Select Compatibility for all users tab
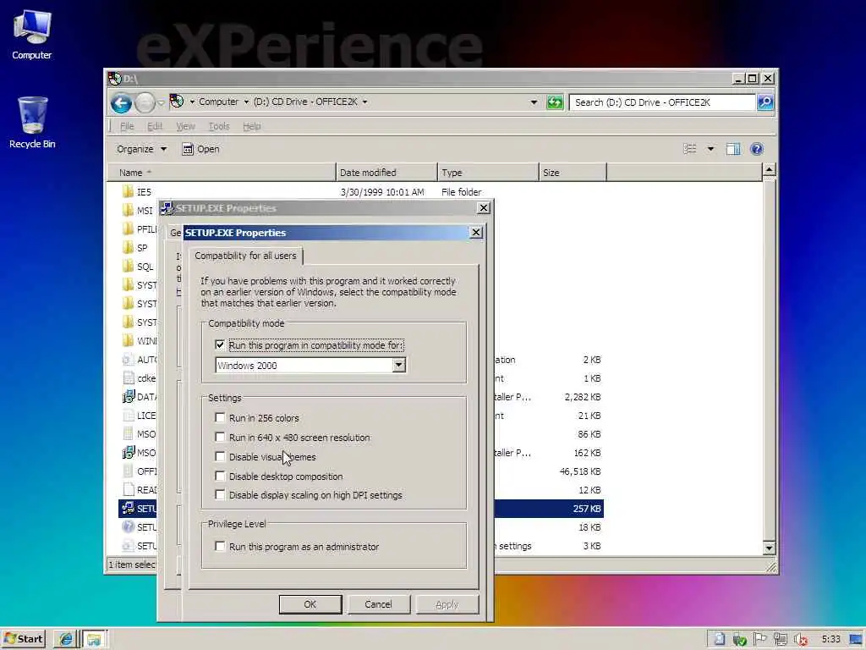866x650 pixels. point(246,256)
